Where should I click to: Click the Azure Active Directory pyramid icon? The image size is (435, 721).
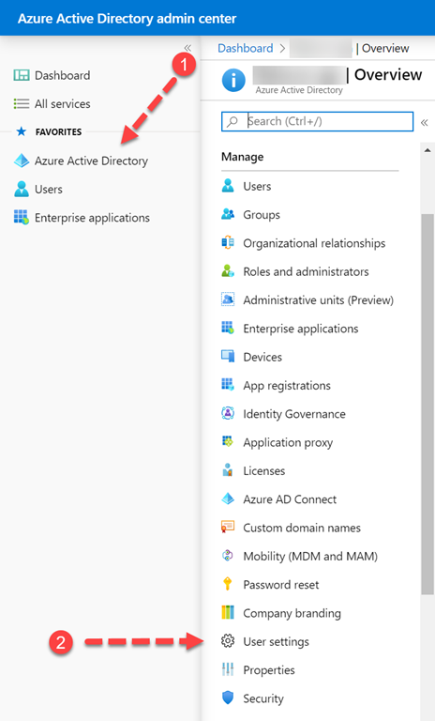(22, 161)
